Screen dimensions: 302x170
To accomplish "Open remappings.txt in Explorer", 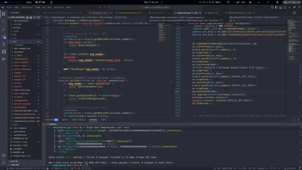I will tap(25, 156).
